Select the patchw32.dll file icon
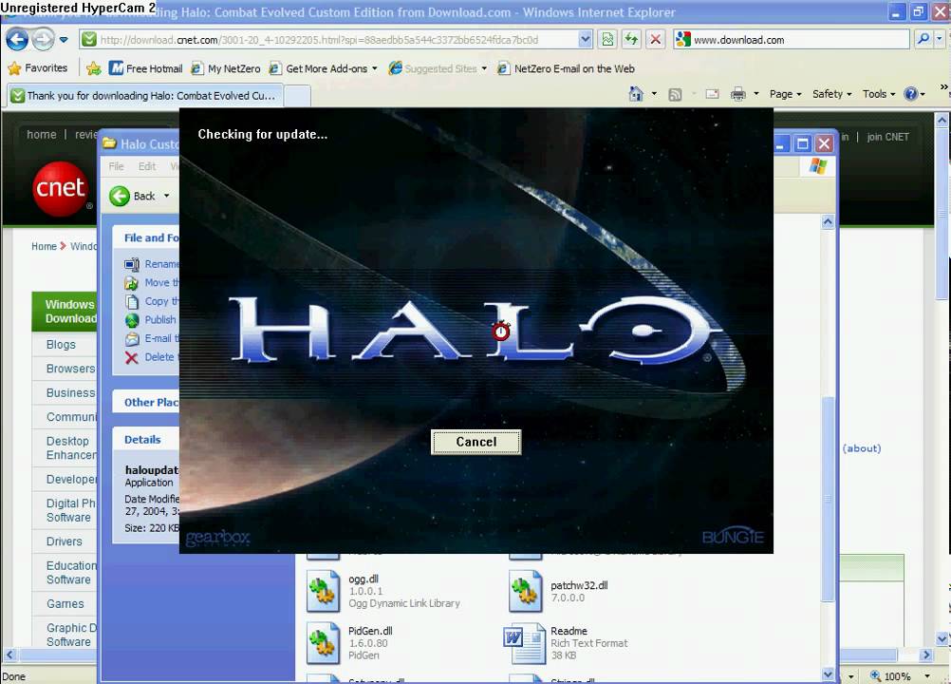Image resolution: width=951 pixels, height=684 pixels. click(525, 591)
